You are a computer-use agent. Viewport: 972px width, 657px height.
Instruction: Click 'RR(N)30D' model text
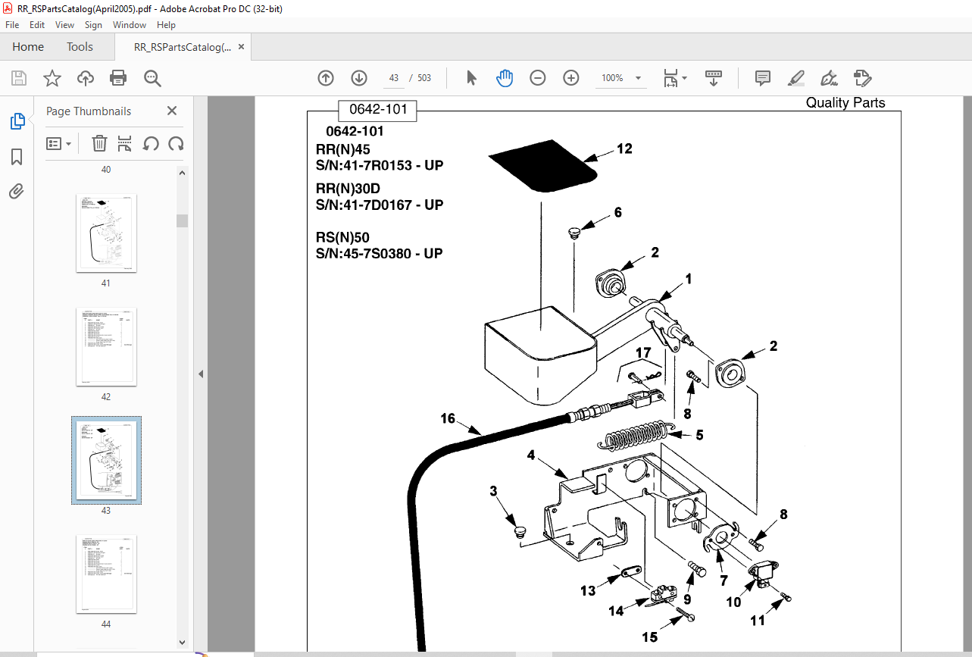[348, 189]
